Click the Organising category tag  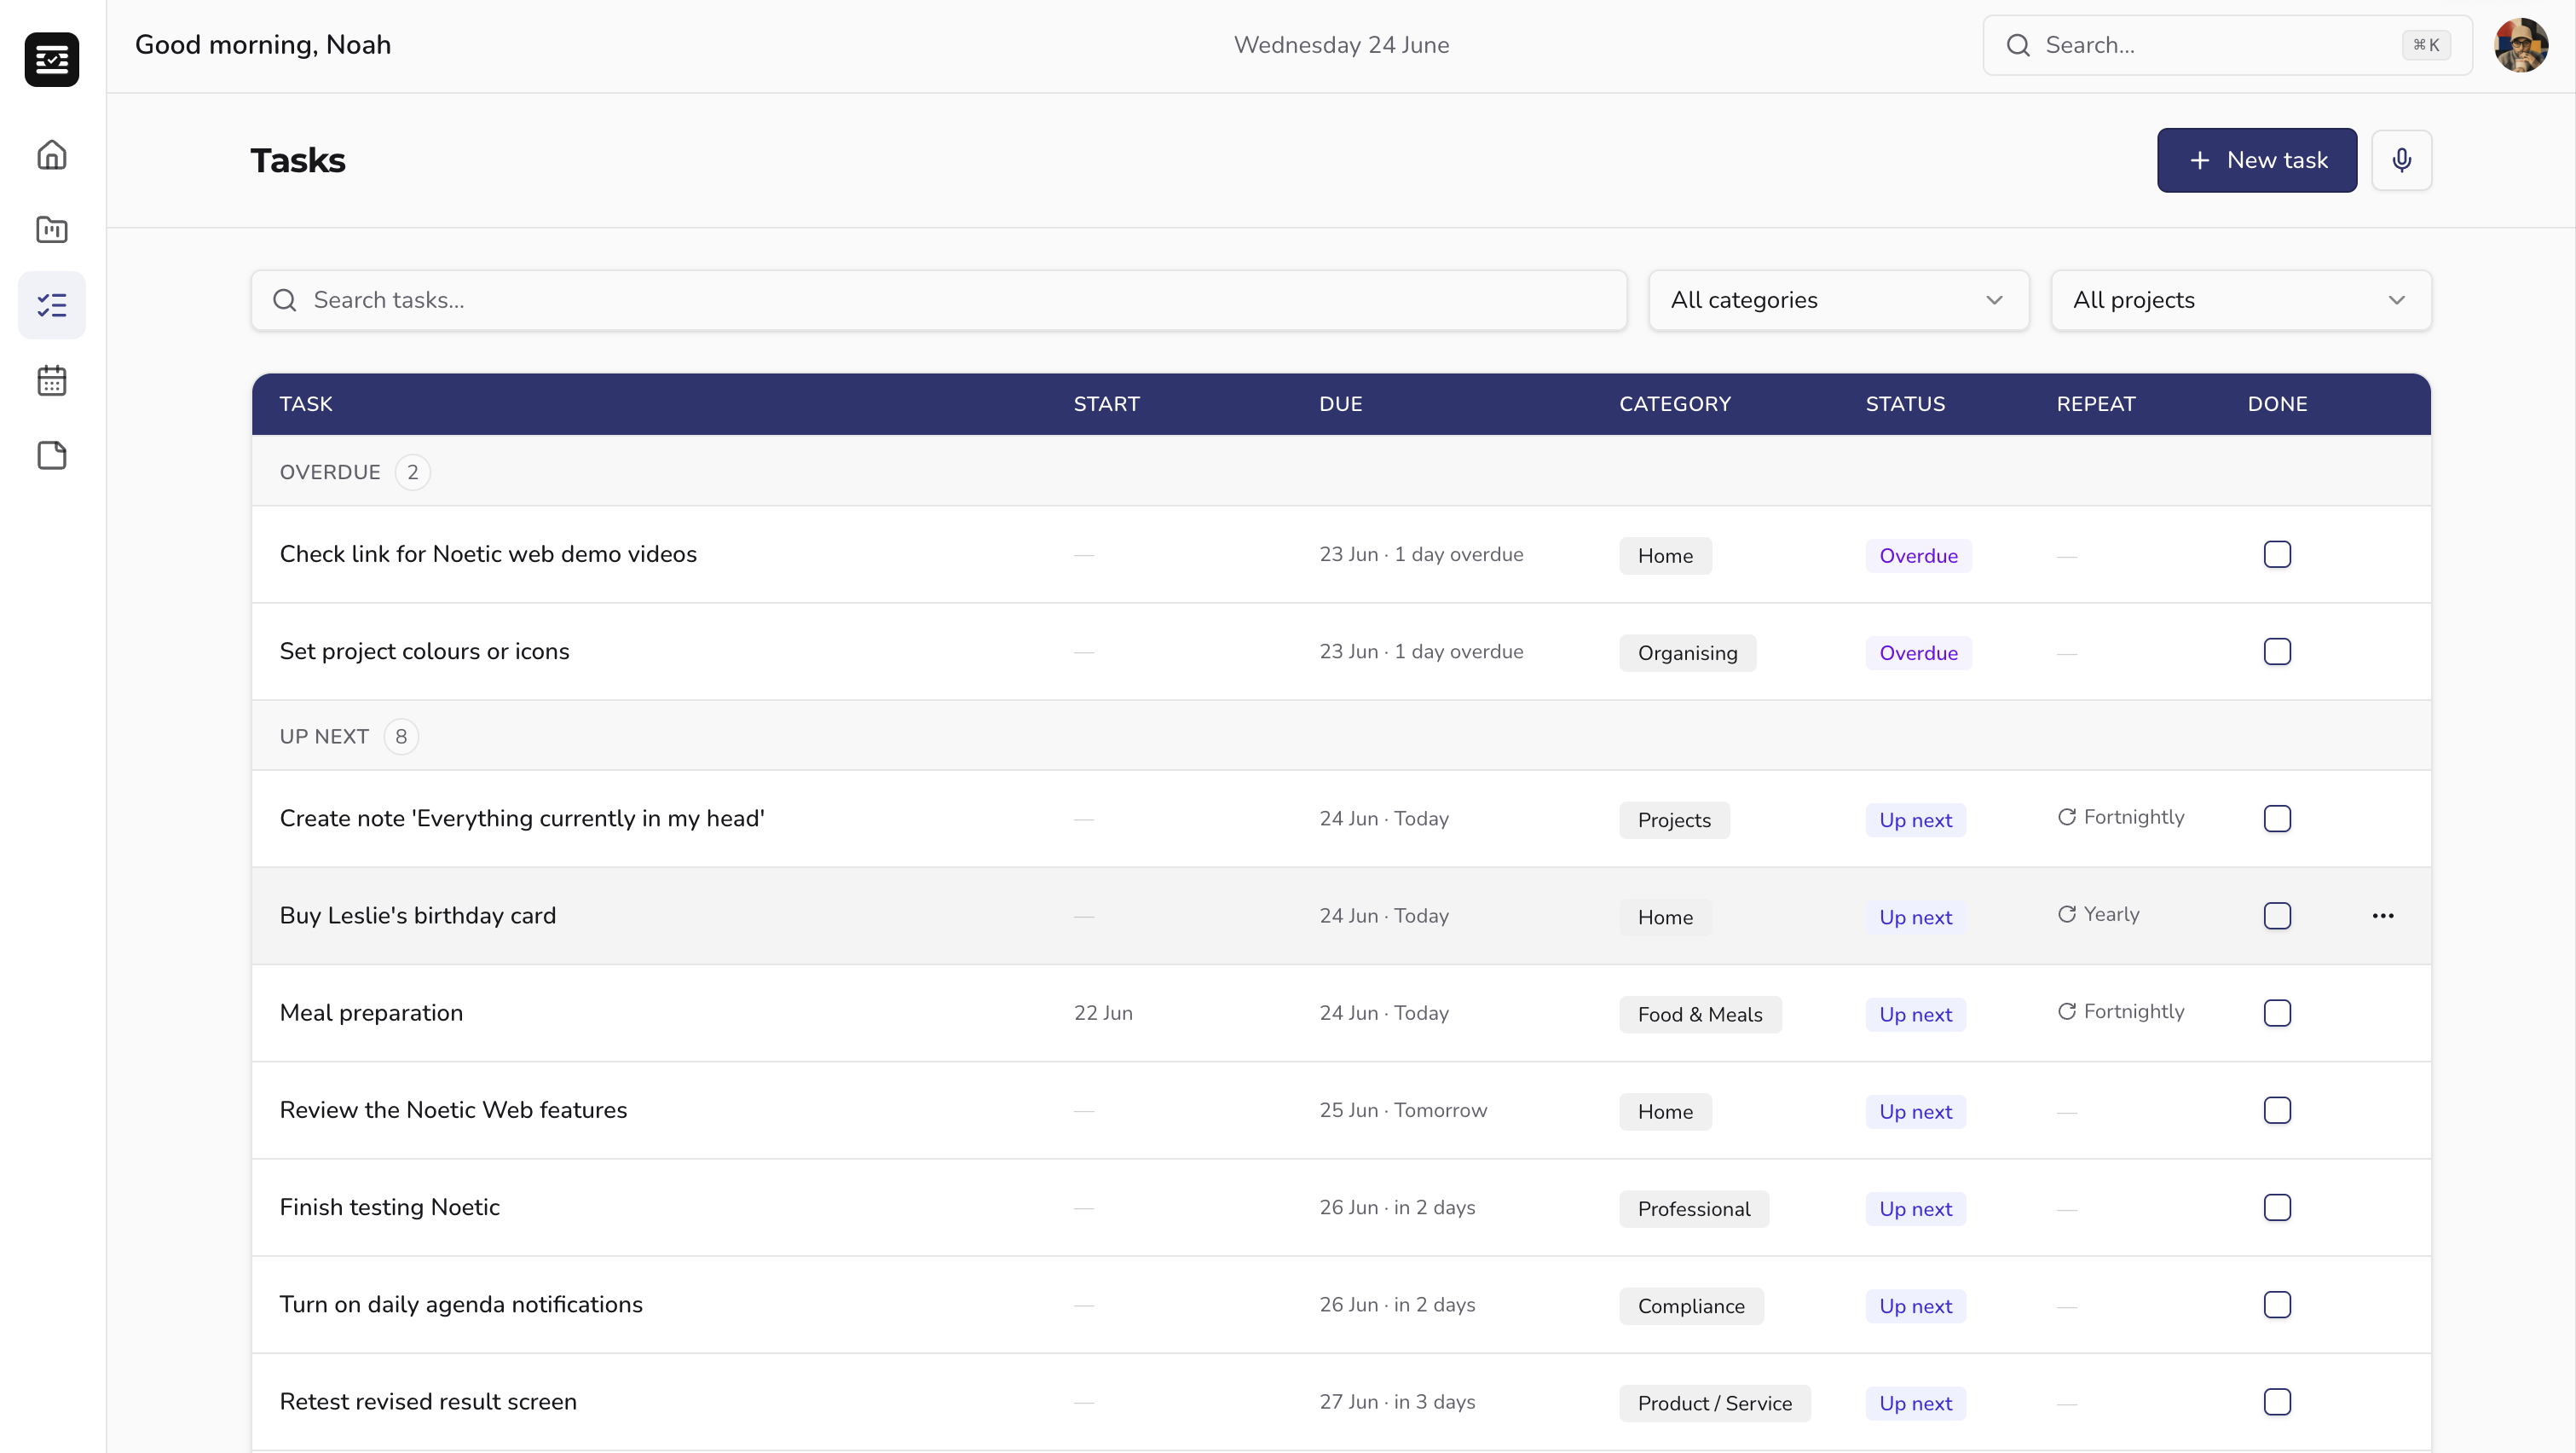click(x=1687, y=652)
